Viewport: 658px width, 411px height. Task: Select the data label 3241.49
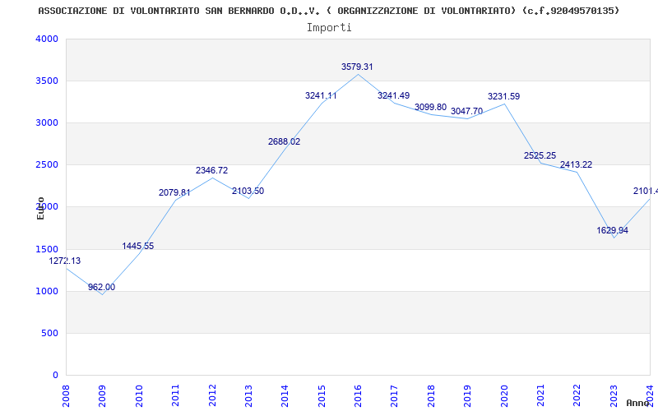tap(394, 95)
